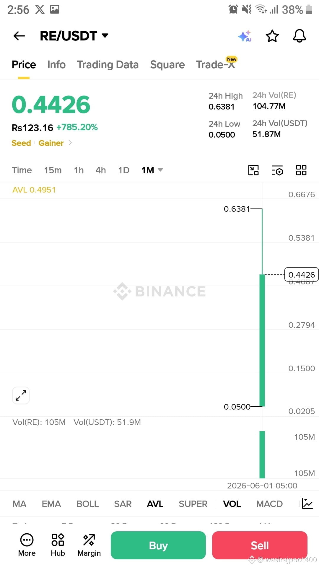Toggle the AVL indicator
The image size is (319, 567).
tap(155, 504)
